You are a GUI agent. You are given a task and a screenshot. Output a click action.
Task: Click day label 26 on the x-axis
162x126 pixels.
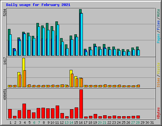pyautogui.click(x=128, y=123)
